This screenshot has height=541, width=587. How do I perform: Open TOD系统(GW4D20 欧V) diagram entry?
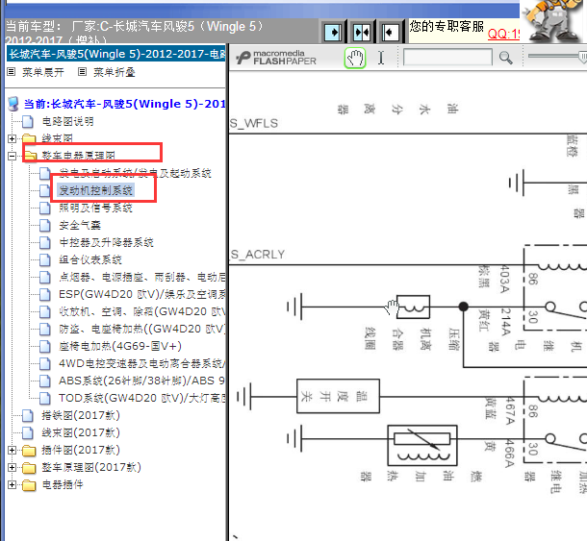pyautogui.click(x=142, y=398)
